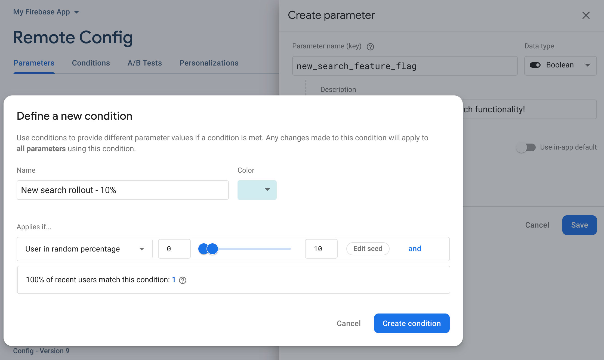Switch to the Conditions tab
Viewport: 604px width, 360px height.
[90, 63]
